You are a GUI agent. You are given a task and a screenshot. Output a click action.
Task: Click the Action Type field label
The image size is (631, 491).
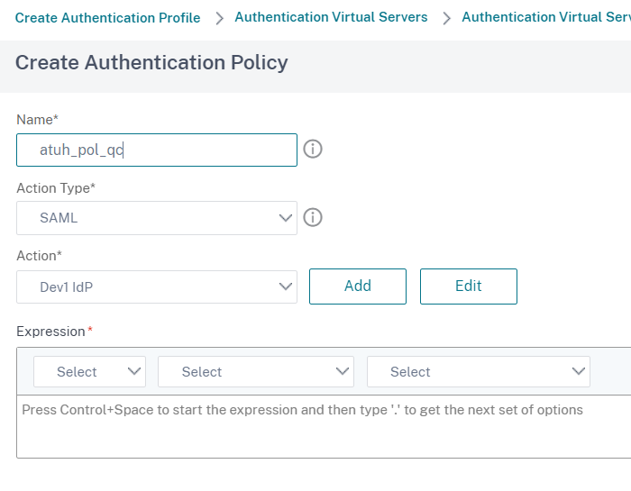pyautogui.click(x=56, y=188)
